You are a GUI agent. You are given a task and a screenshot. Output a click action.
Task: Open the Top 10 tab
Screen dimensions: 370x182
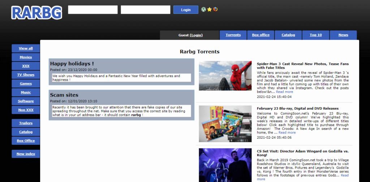(316, 35)
